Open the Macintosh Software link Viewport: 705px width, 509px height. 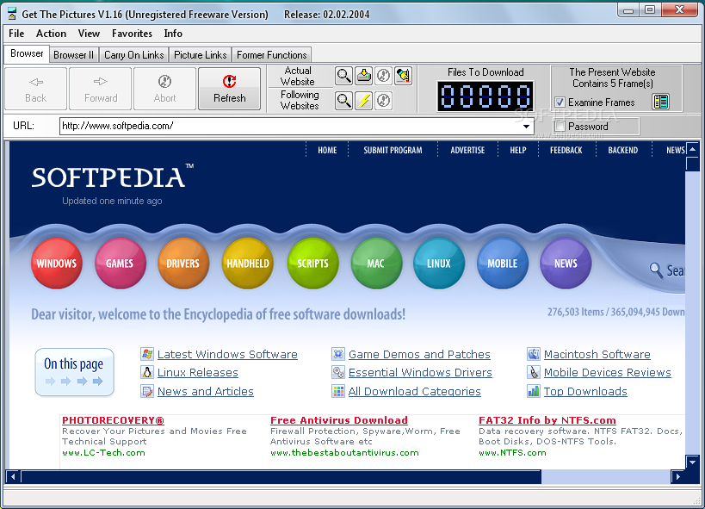597,354
